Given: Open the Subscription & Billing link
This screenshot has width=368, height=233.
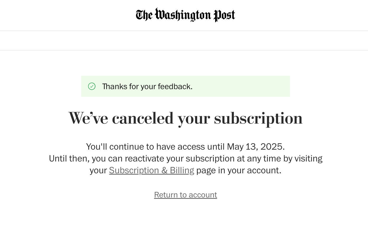Looking at the screenshot, I should pyautogui.click(x=151, y=170).
